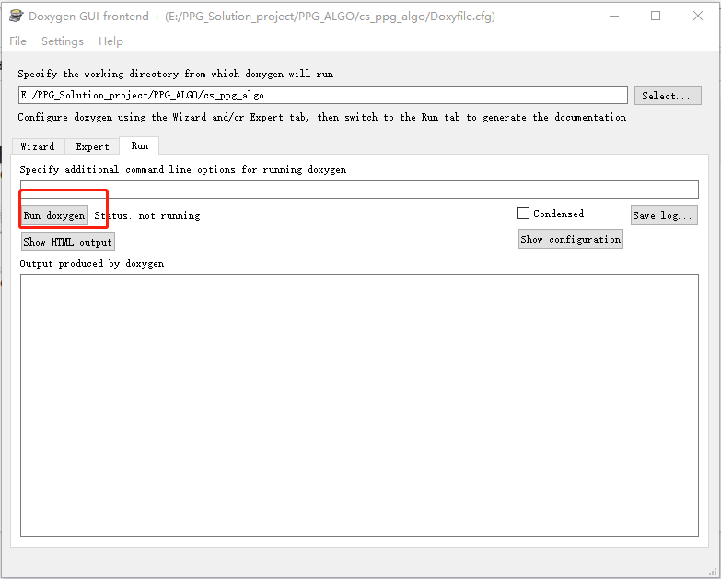Click the Run doxygen button
This screenshot has width=721, height=579.
click(54, 215)
